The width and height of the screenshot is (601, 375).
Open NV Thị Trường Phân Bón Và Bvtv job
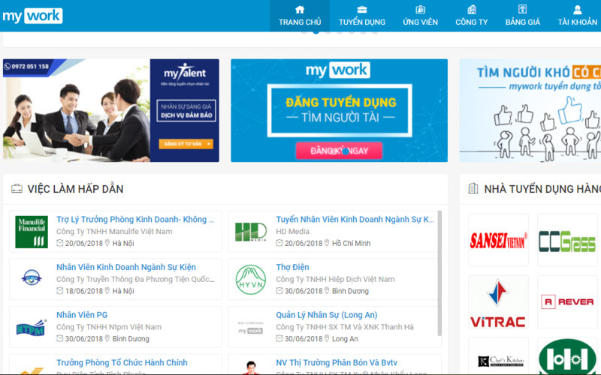(x=337, y=363)
